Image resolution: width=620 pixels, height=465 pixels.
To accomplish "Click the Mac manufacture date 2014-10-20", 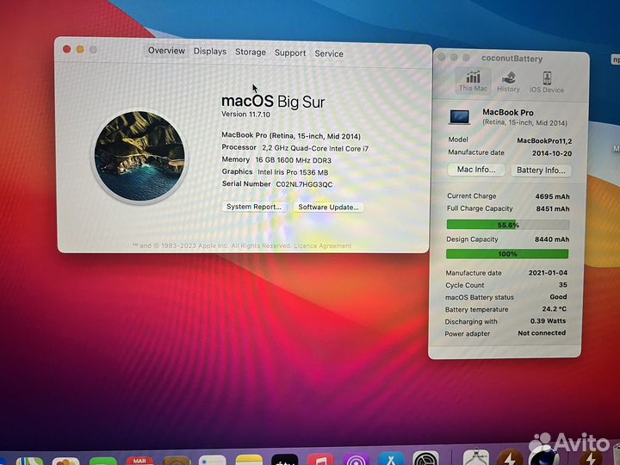I will (x=552, y=153).
